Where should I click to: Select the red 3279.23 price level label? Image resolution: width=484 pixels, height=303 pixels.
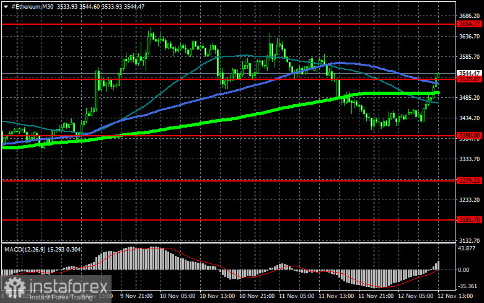point(469,181)
